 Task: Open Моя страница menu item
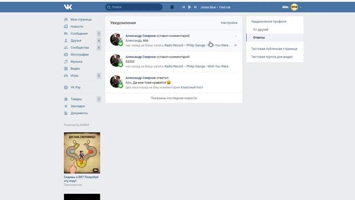coord(81,19)
